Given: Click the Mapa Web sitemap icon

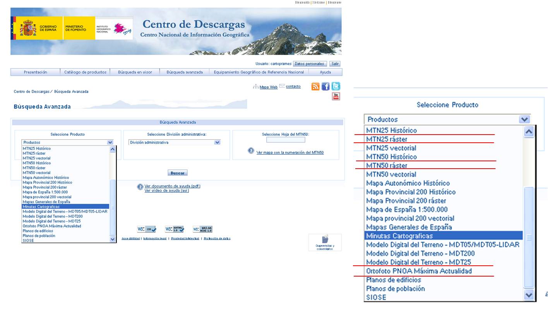Looking at the screenshot, I should (256, 87).
